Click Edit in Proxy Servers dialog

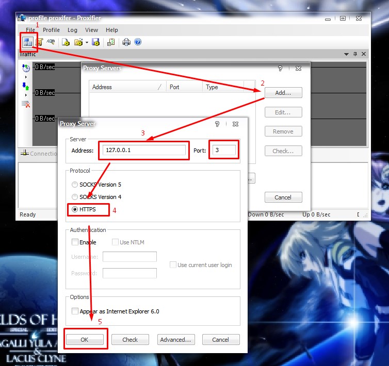(x=283, y=112)
